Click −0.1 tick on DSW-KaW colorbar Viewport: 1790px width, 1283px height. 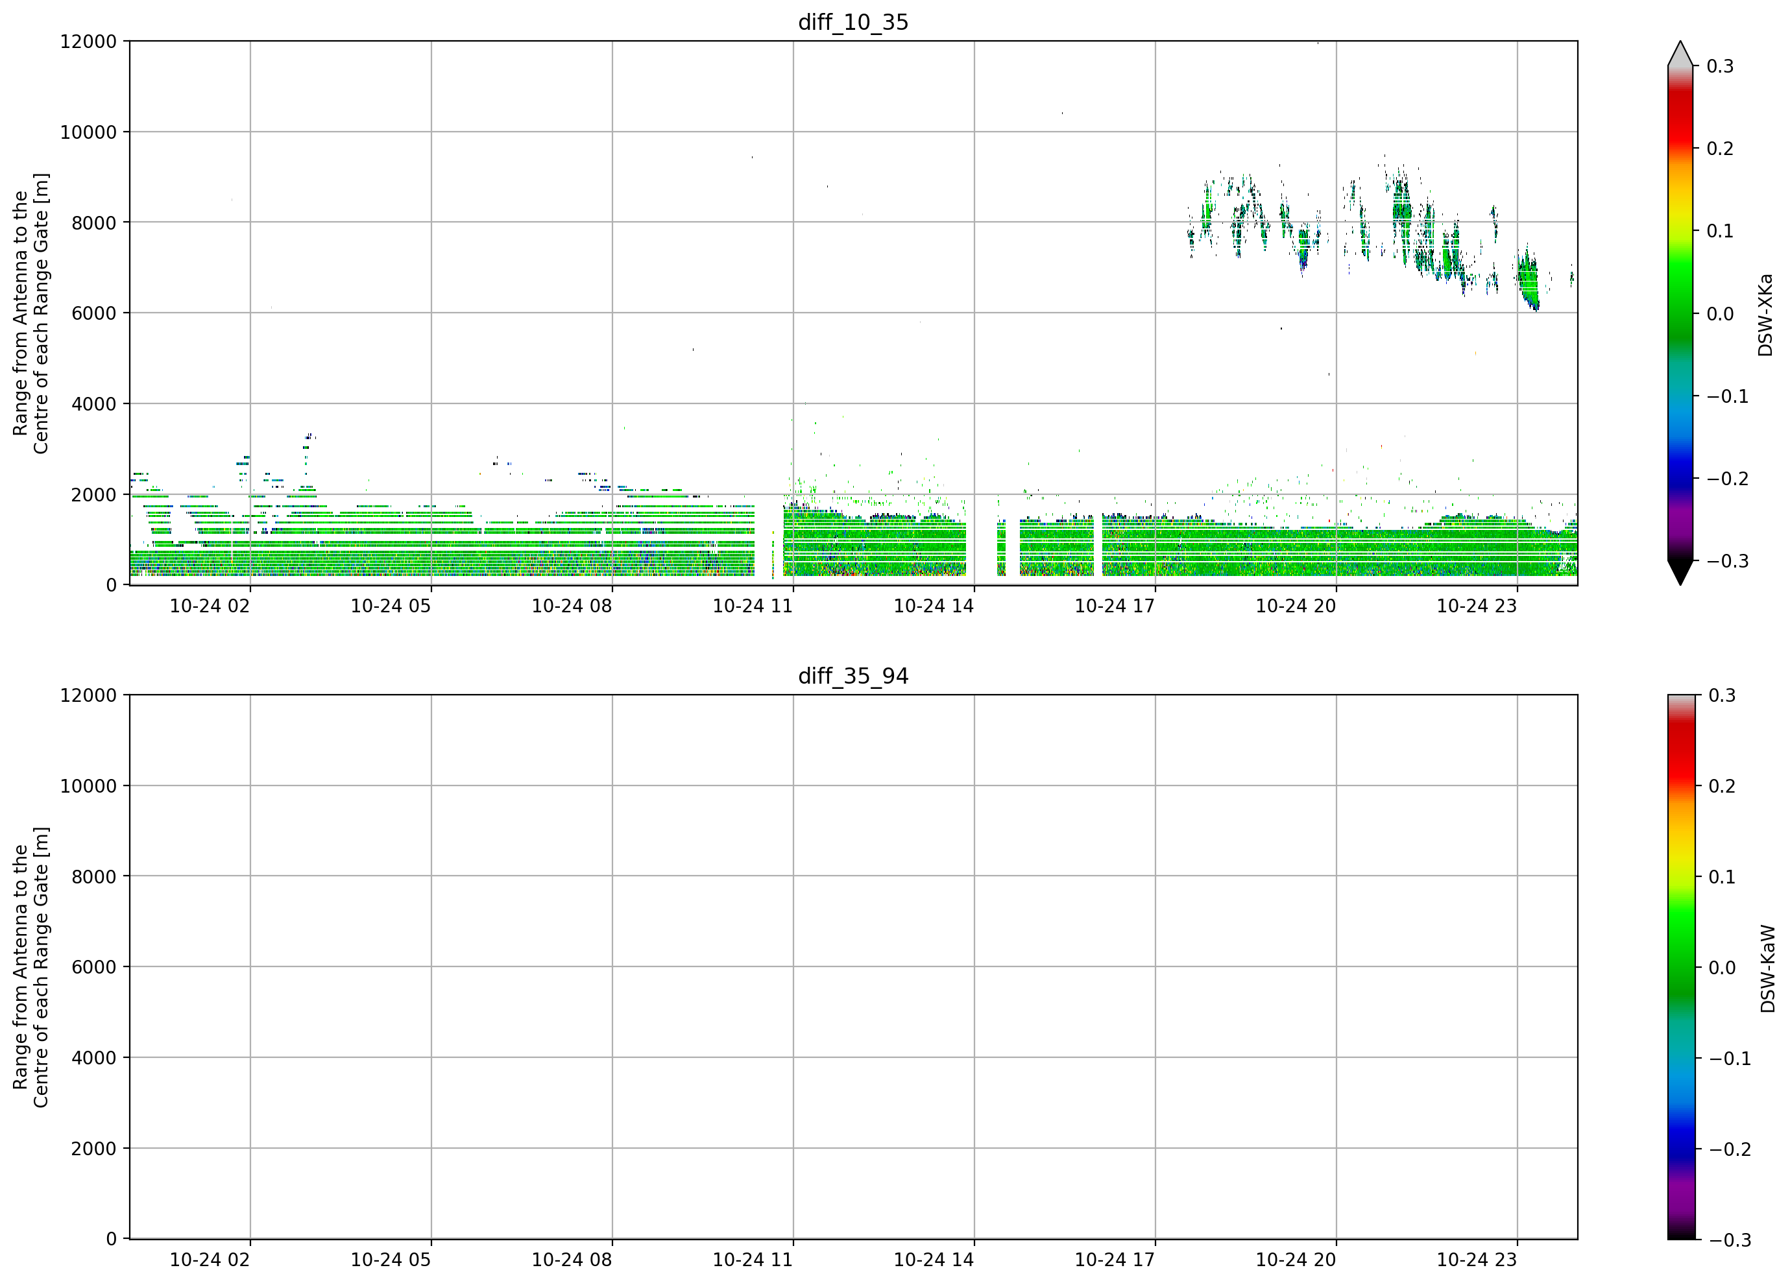[x=1729, y=1058]
